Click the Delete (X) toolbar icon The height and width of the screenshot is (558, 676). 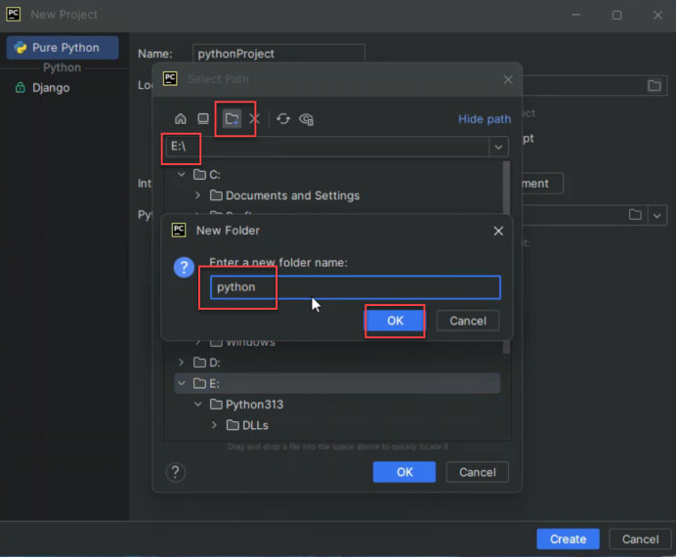click(x=254, y=119)
